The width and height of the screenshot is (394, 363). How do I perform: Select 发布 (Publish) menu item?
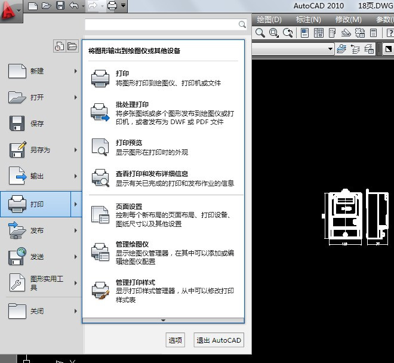coord(41,230)
